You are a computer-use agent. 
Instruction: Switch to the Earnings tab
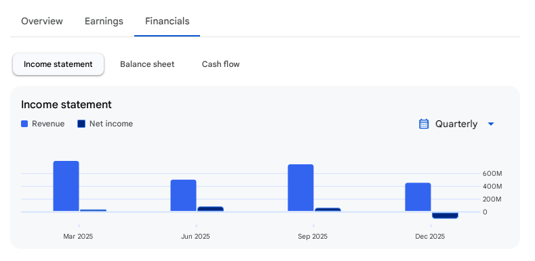[x=104, y=21]
